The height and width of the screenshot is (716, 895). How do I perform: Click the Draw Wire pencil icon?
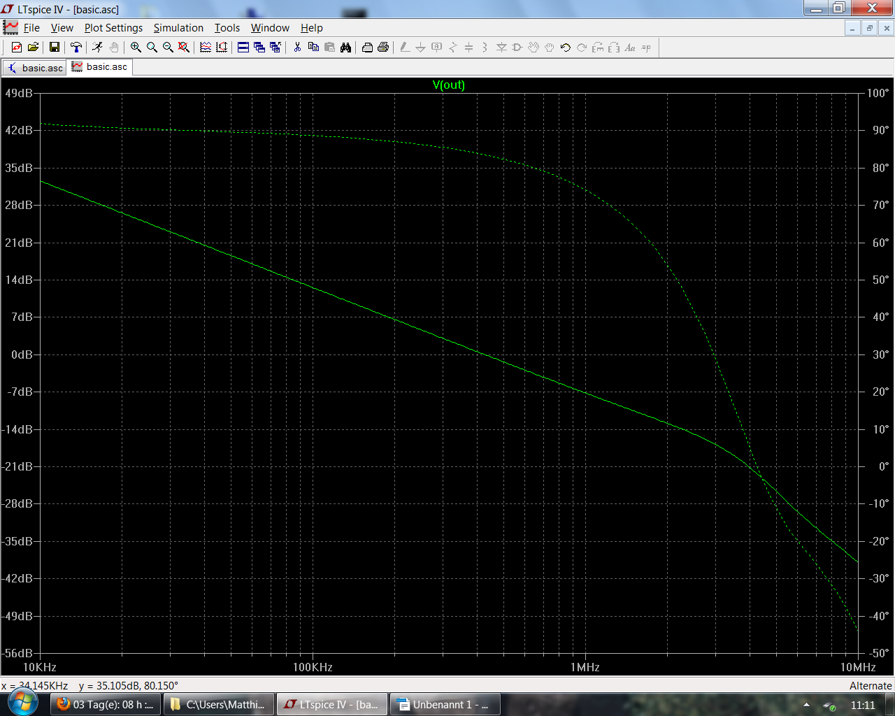405,48
